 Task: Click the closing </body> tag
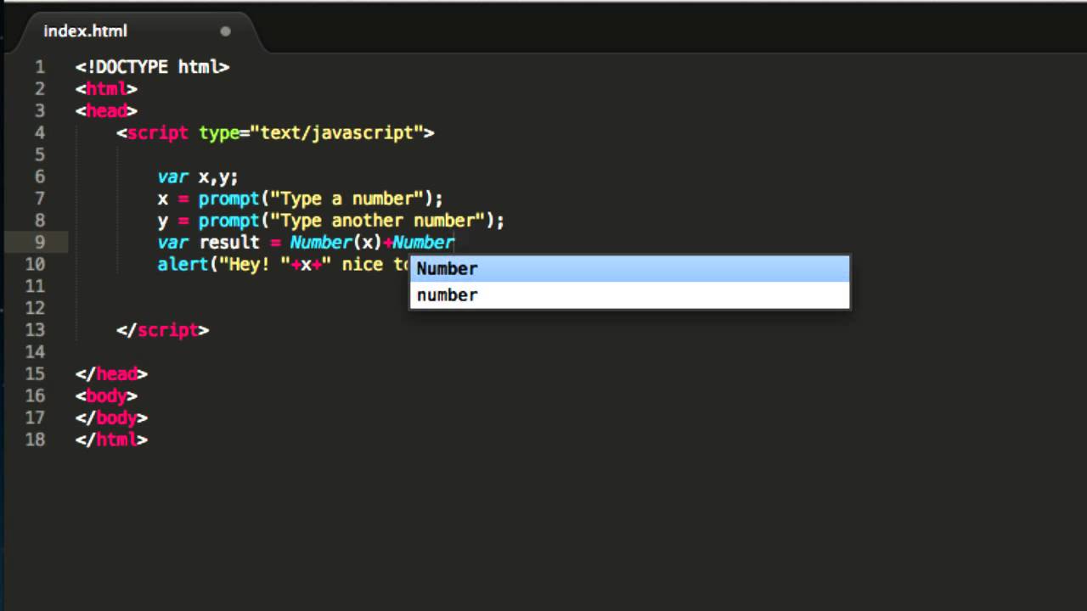[x=111, y=418]
